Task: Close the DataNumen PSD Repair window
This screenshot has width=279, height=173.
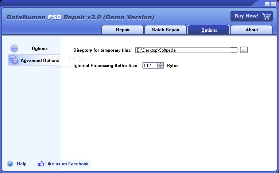Action: click(x=274, y=4)
